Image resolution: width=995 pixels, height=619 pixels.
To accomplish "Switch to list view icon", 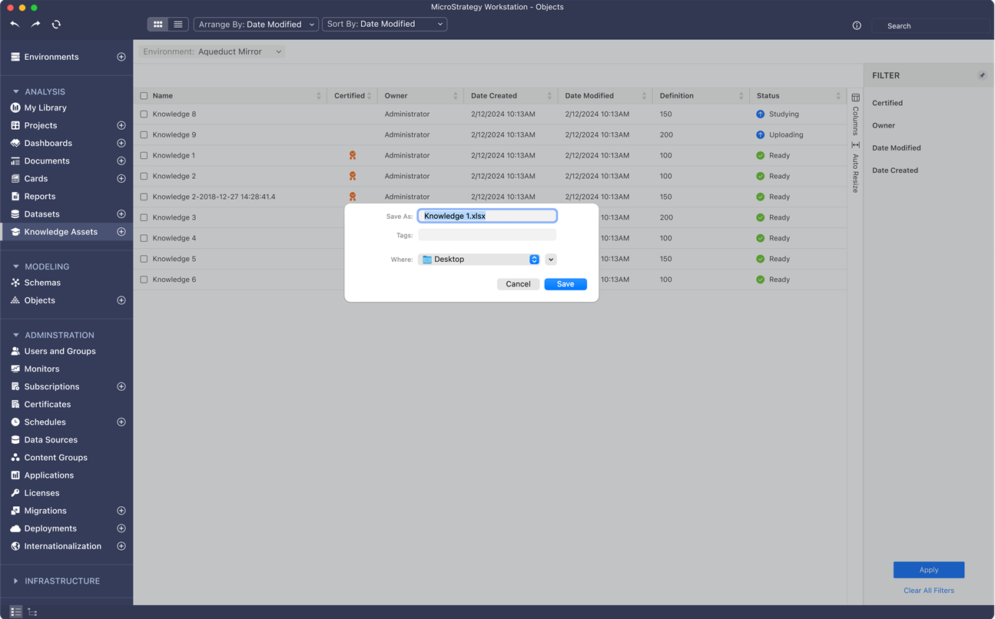I will (x=178, y=25).
